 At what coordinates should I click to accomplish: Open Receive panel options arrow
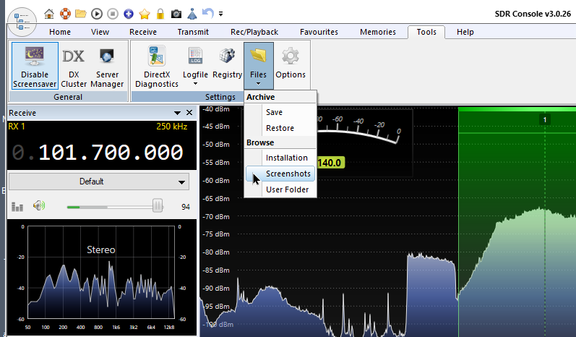coord(177,113)
